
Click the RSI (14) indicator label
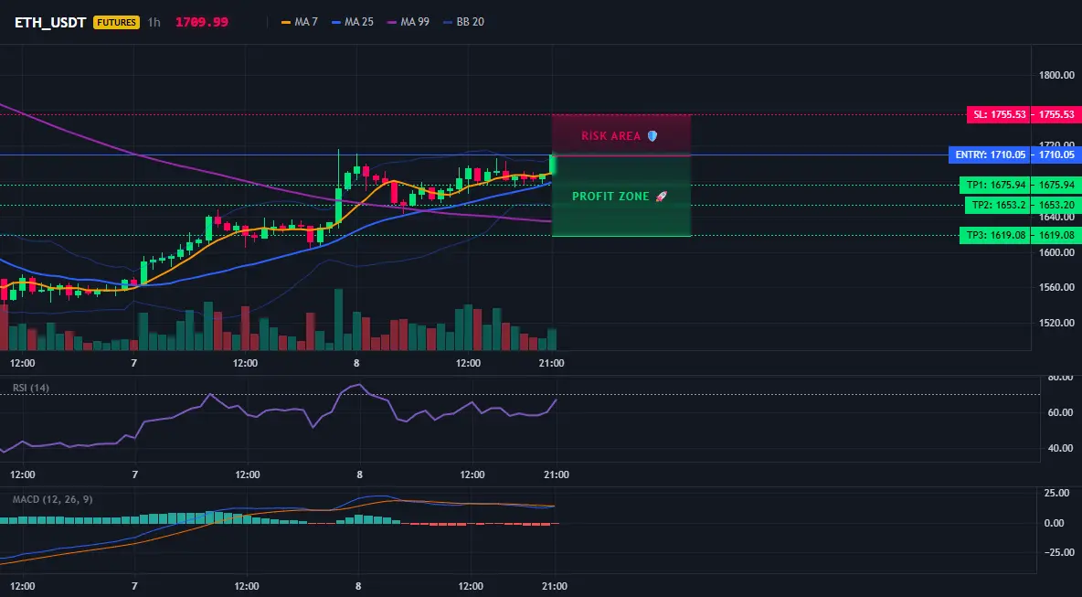[31, 388]
